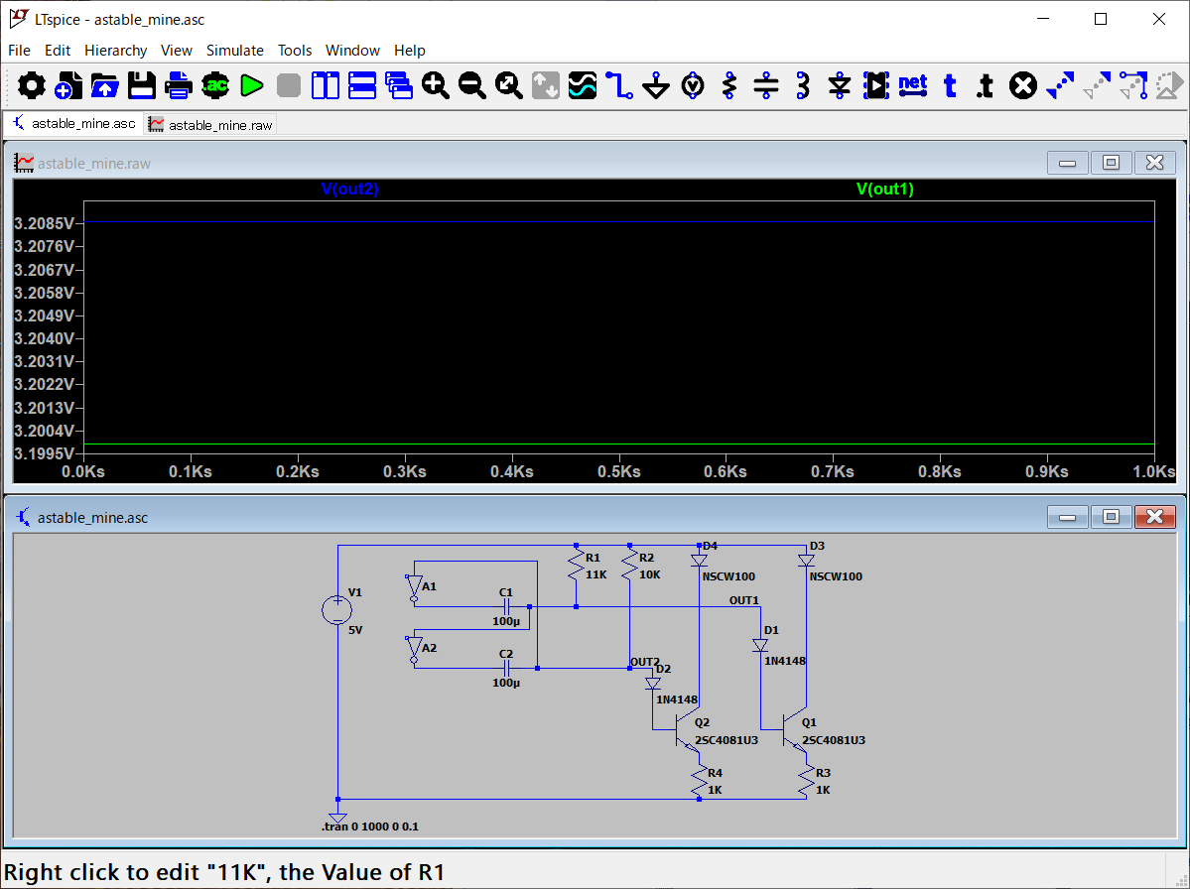Click the Zoom in magnifier icon
1190x889 pixels.
(436, 86)
